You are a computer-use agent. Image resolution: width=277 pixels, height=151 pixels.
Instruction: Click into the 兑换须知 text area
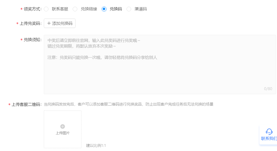tap(160, 65)
